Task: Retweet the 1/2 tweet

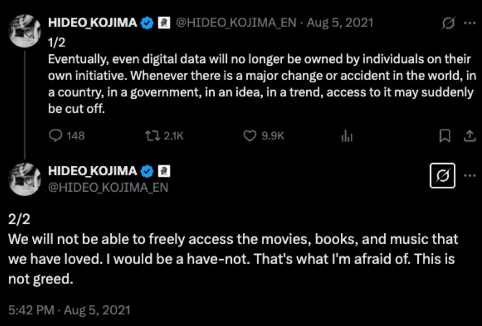Action: (164, 135)
